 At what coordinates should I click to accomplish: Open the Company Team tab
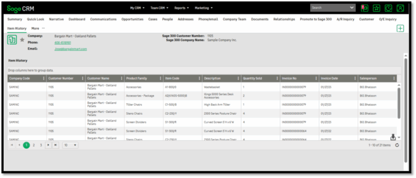tap(234, 19)
